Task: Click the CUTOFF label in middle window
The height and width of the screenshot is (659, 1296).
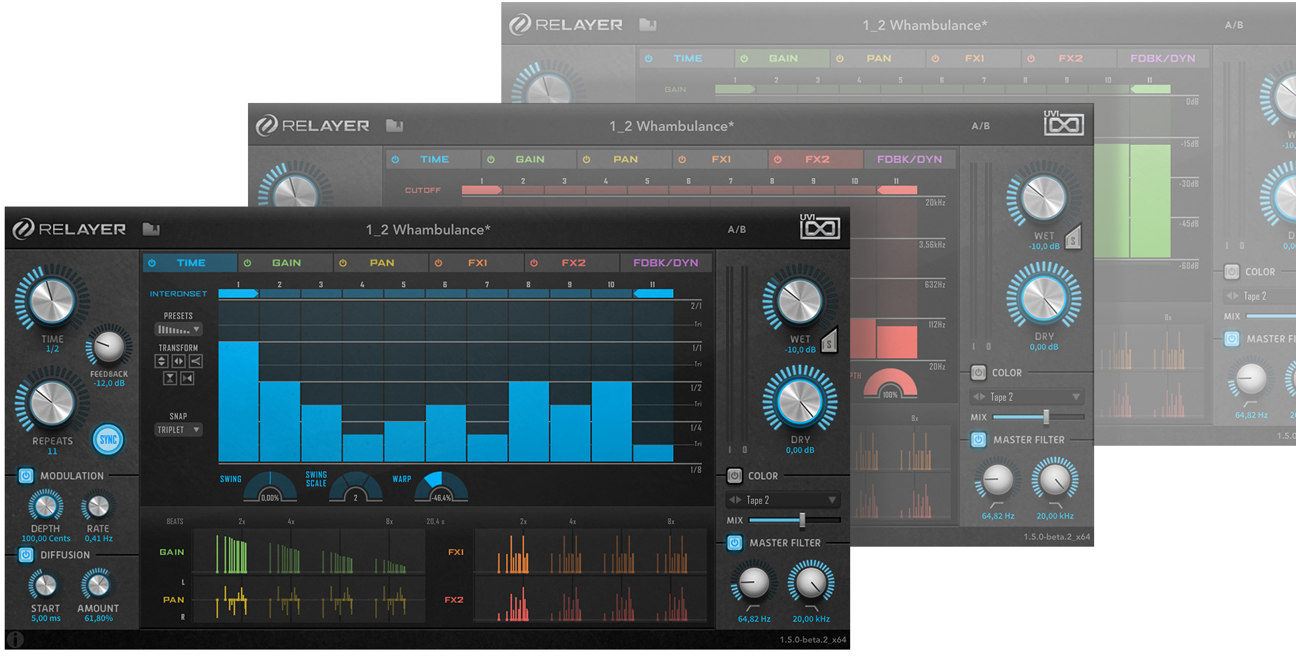Action: tap(422, 190)
